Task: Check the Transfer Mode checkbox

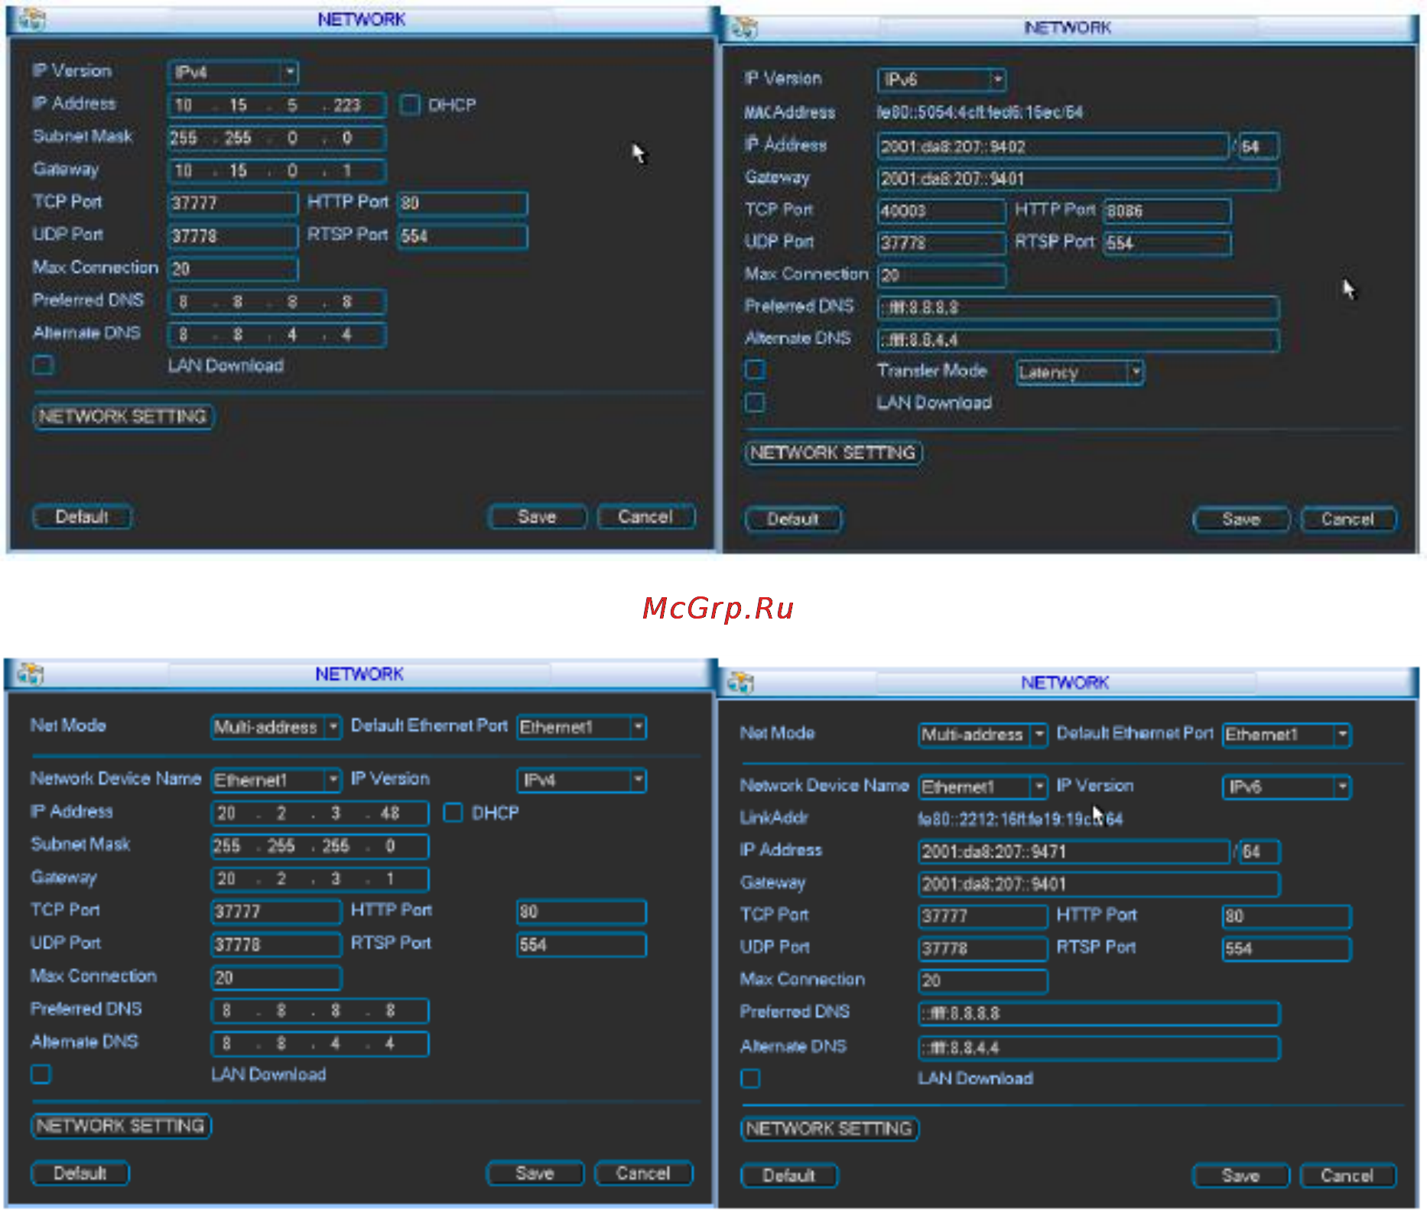Action: 755,370
